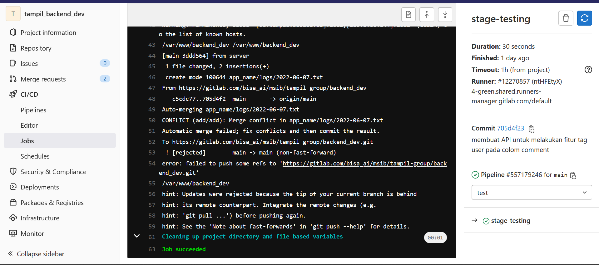
Task: Select stage-testing job in list
Action: coord(510,221)
